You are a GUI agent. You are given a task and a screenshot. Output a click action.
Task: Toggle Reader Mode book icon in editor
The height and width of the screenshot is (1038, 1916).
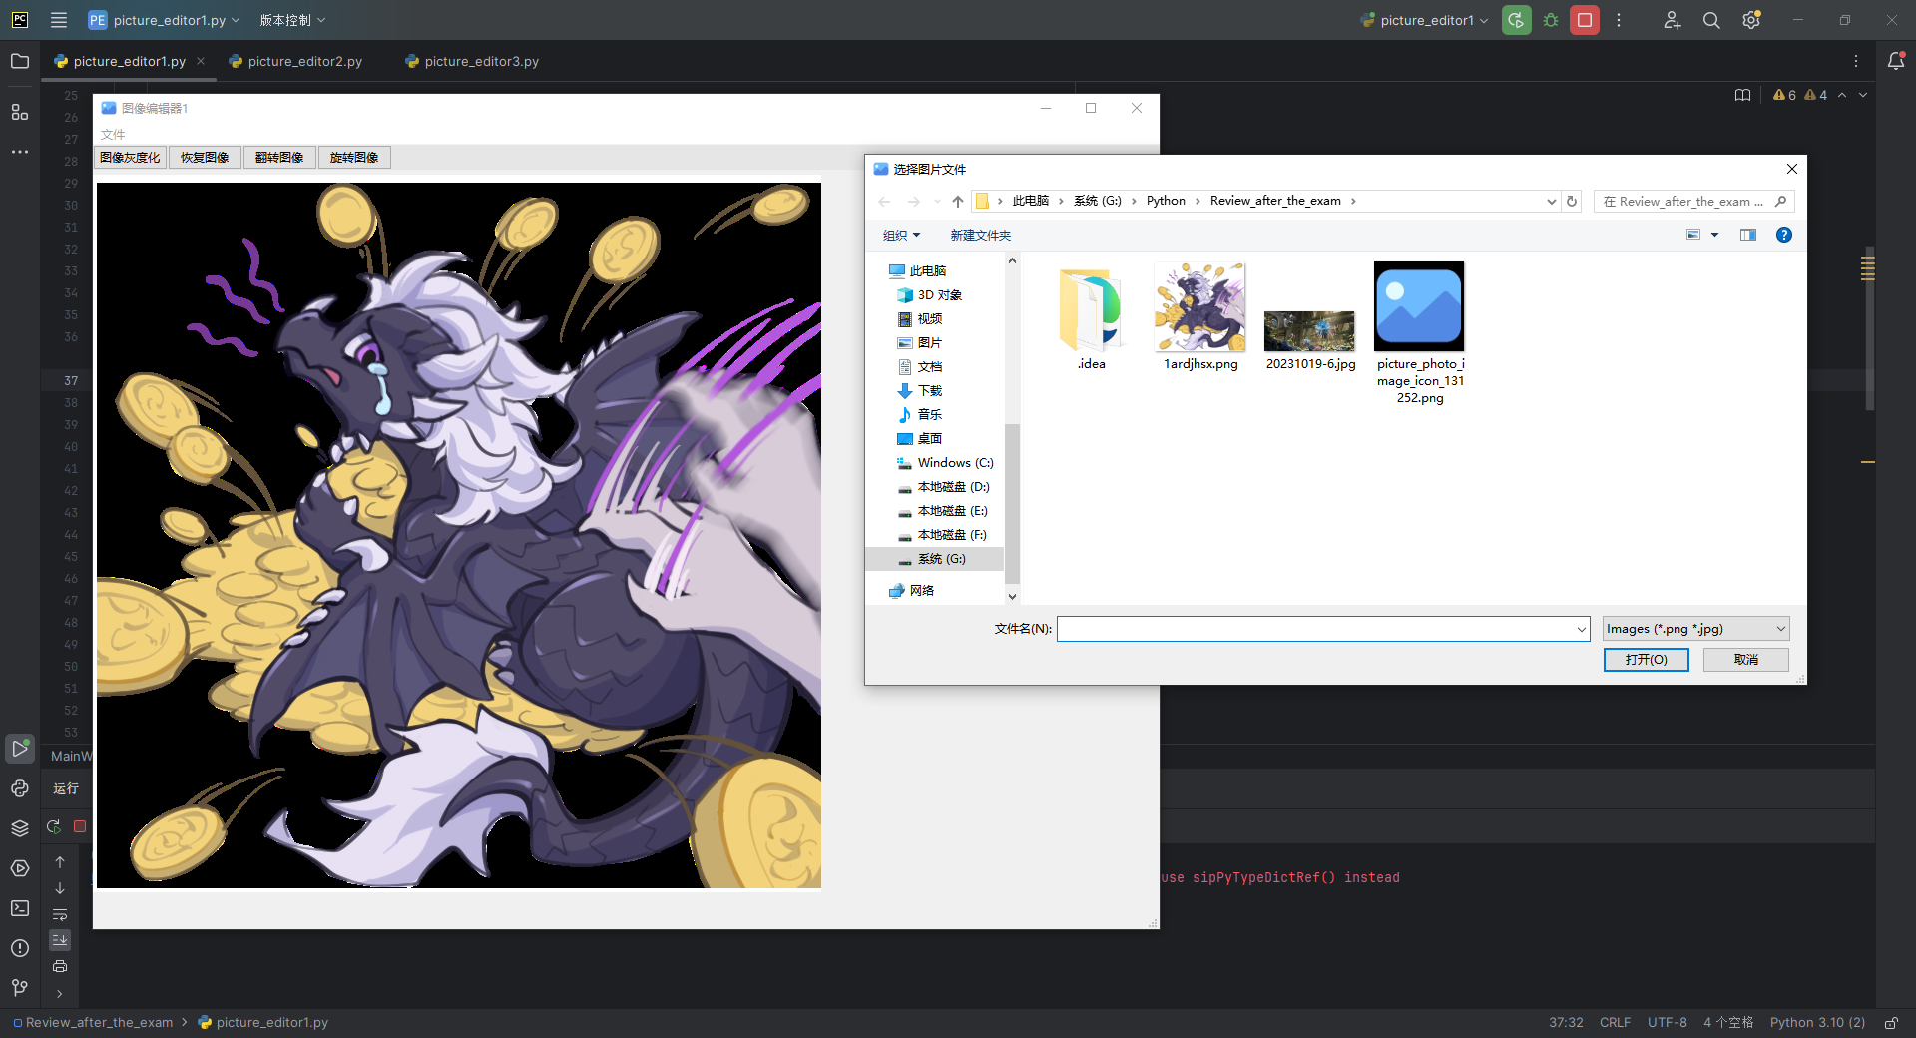(1742, 95)
